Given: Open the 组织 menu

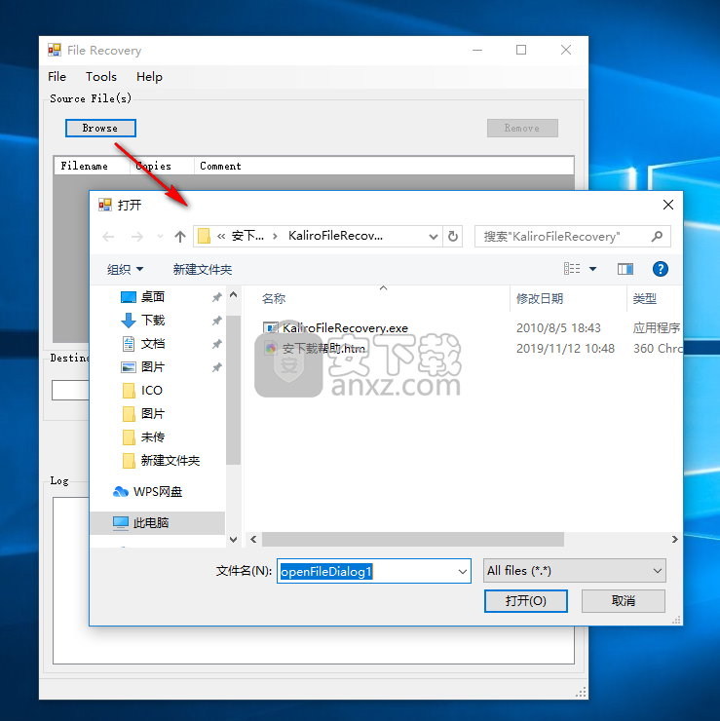Looking at the screenshot, I should 125,270.
